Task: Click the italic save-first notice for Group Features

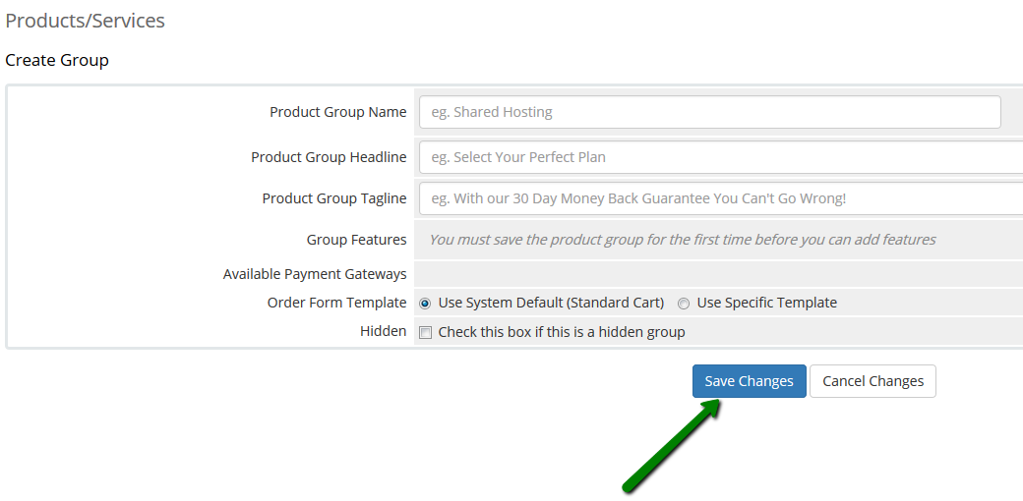Action: tap(682, 240)
